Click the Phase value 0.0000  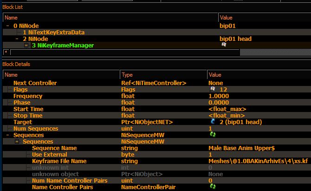coord(219,103)
